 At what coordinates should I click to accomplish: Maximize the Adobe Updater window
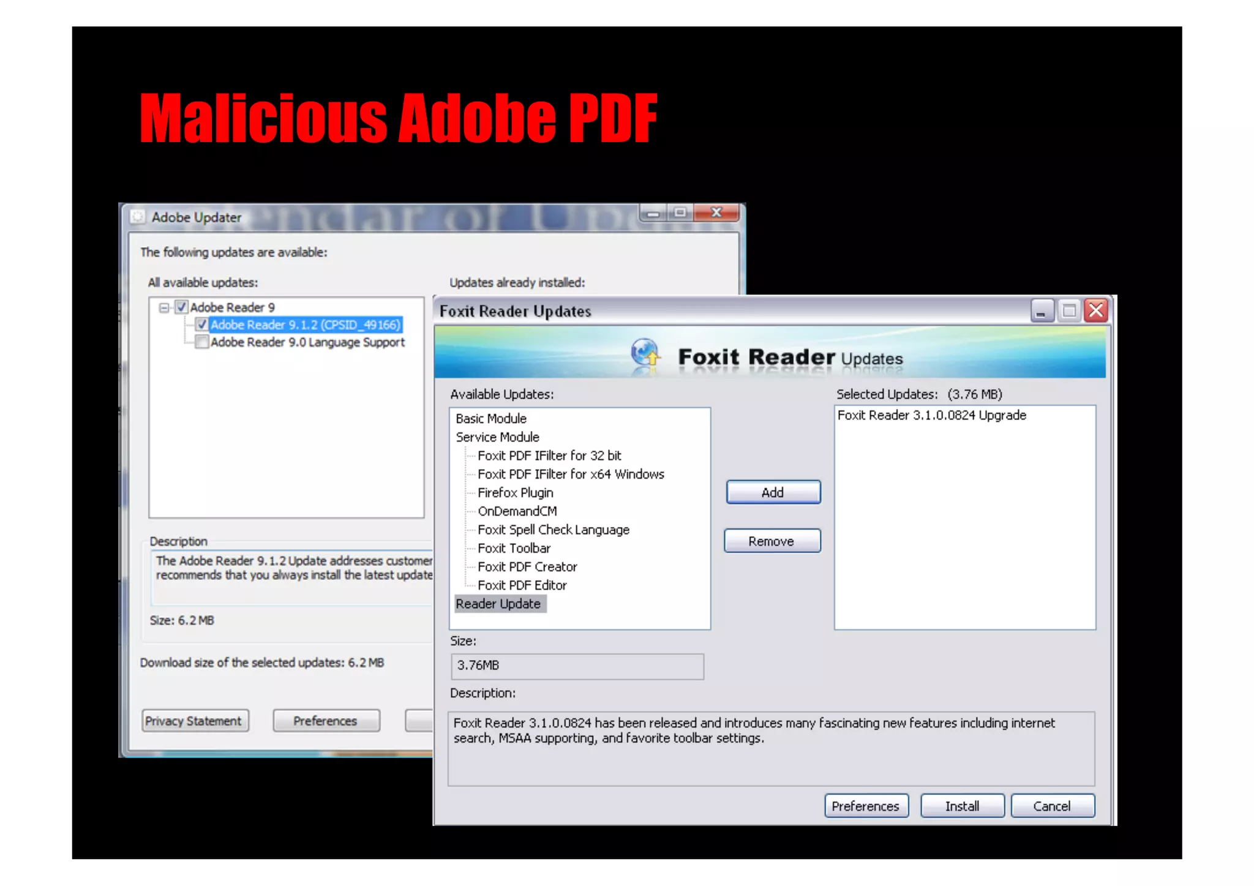[x=680, y=213]
